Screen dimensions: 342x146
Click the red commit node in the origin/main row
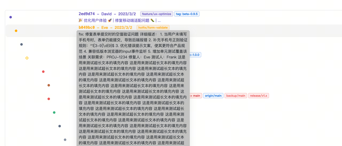pos(49,99)
